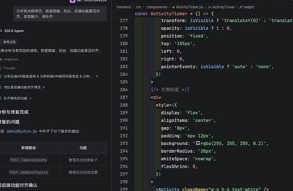Click the green check beside 对比前后端功能对齐情况

pos(0,87)
